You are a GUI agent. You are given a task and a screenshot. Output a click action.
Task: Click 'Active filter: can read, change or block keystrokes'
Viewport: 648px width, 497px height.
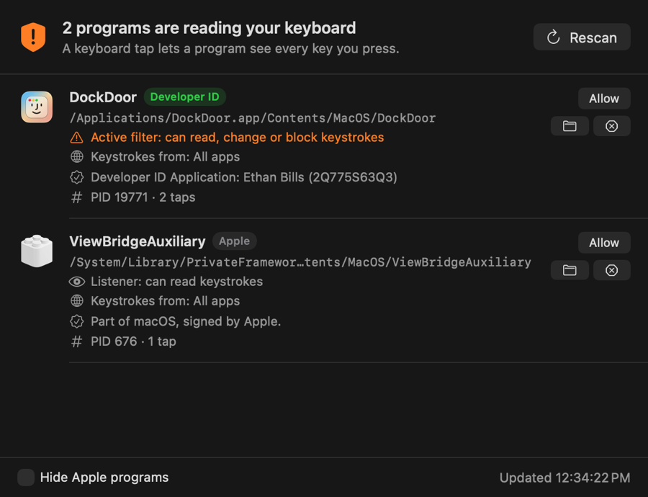(237, 138)
